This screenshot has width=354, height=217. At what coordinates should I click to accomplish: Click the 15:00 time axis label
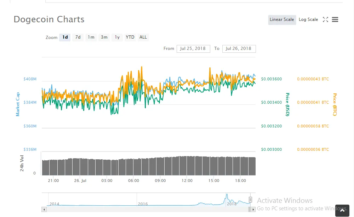click(x=214, y=181)
